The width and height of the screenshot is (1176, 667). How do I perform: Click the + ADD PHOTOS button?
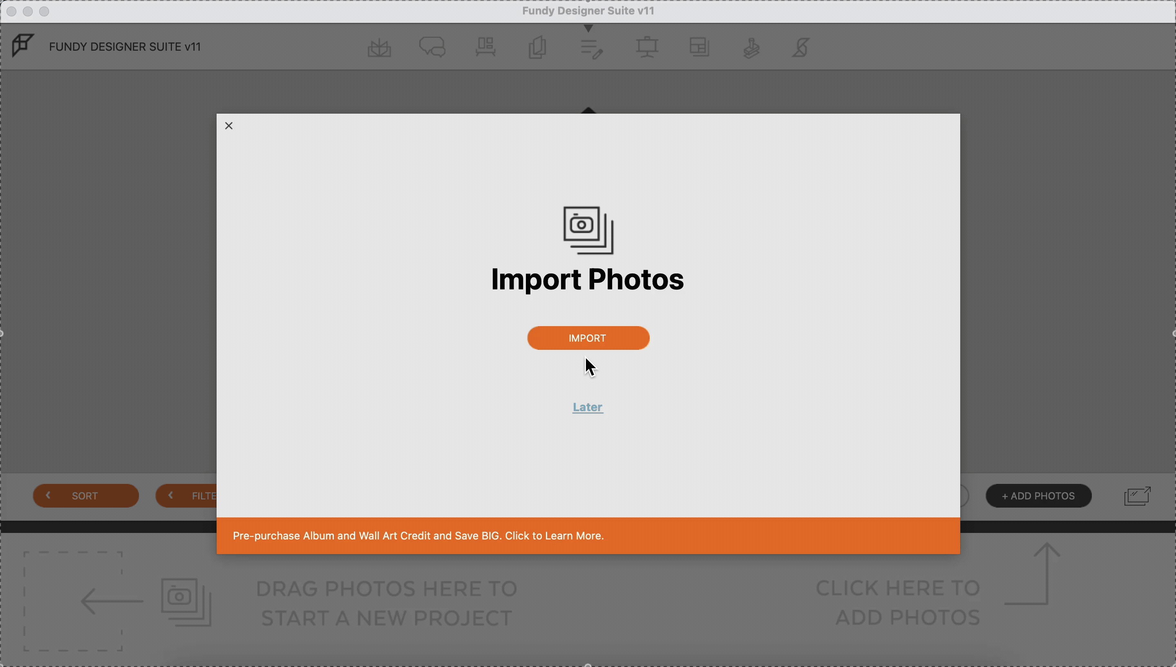coord(1038,496)
